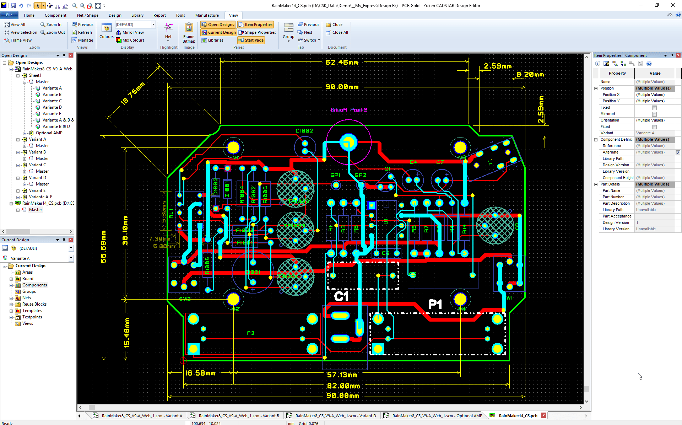
Task: Click the Undo arrow icon
Action: 21,6
